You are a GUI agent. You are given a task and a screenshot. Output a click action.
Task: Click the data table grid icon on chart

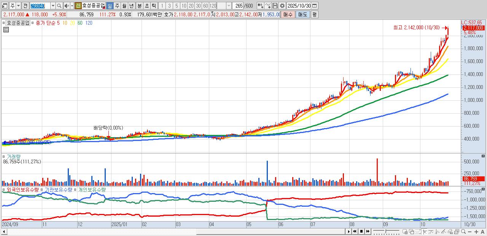pyautogui.click(x=6, y=30)
